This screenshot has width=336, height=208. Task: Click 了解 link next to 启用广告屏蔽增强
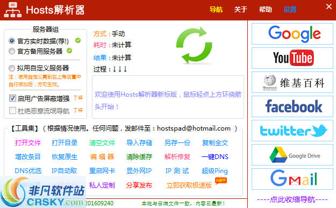(x=78, y=98)
